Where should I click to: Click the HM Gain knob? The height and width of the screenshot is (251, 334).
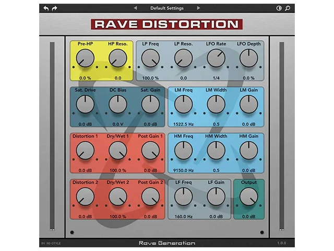click(x=248, y=151)
